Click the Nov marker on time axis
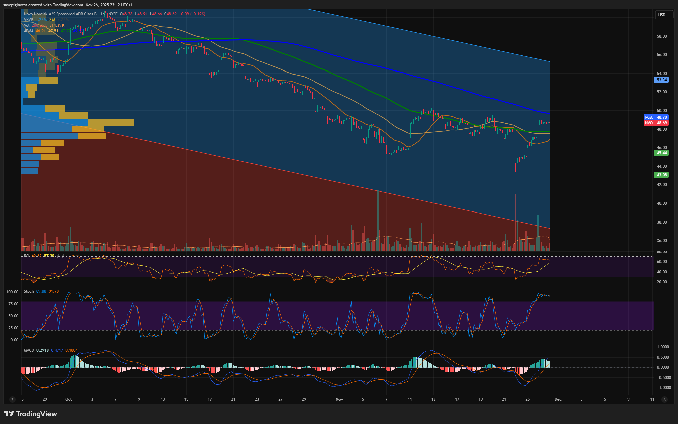Image resolution: width=678 pixels, height=424 pixels. [x=339, y=399]
